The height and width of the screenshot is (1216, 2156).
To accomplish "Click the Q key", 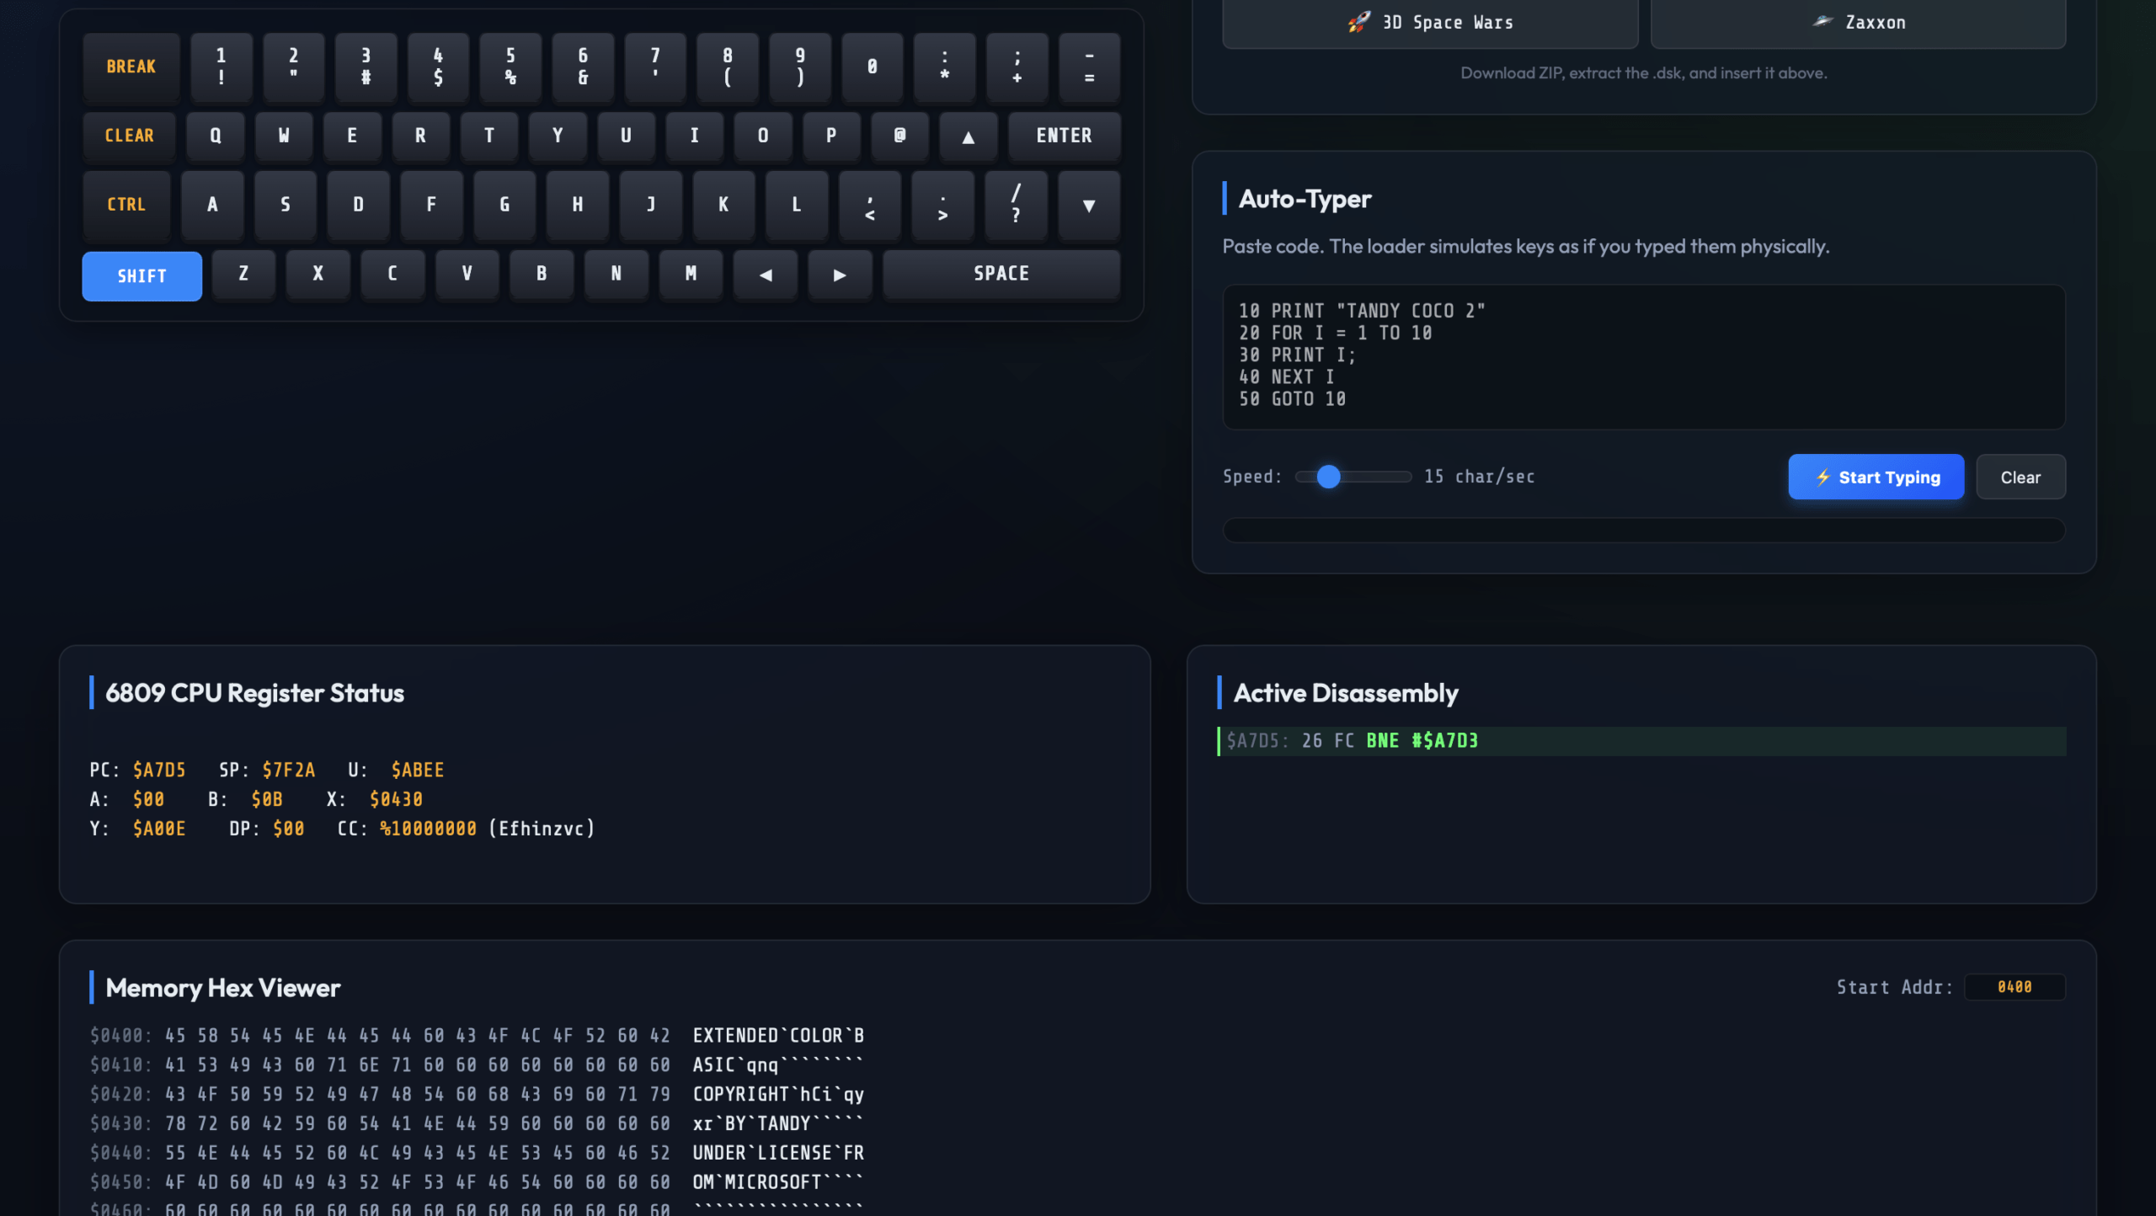I will [x=216, y=136].
